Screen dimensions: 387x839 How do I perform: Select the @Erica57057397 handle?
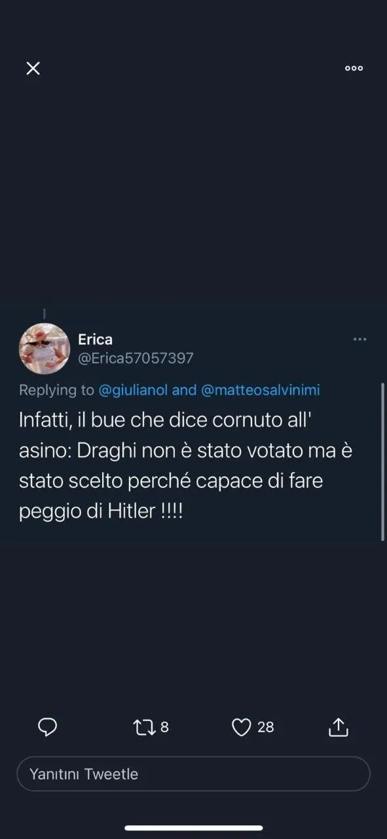(x=136, y=359)
